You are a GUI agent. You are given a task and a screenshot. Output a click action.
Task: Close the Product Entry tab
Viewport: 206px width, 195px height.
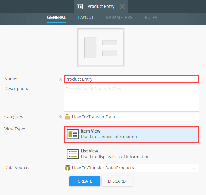(x=122, y=7)
